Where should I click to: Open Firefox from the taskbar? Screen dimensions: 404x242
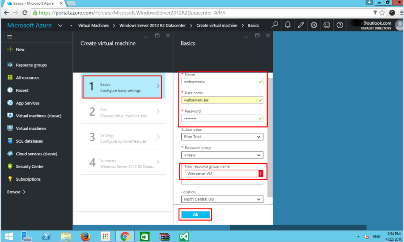[x=86, y=236]
